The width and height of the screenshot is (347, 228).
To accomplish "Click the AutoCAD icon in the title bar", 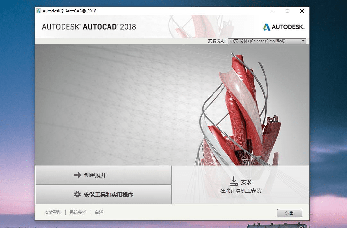I will coord(38,11).
